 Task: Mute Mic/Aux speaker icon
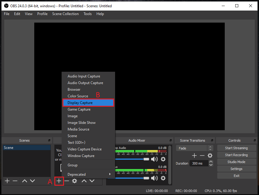click(154, 178)
